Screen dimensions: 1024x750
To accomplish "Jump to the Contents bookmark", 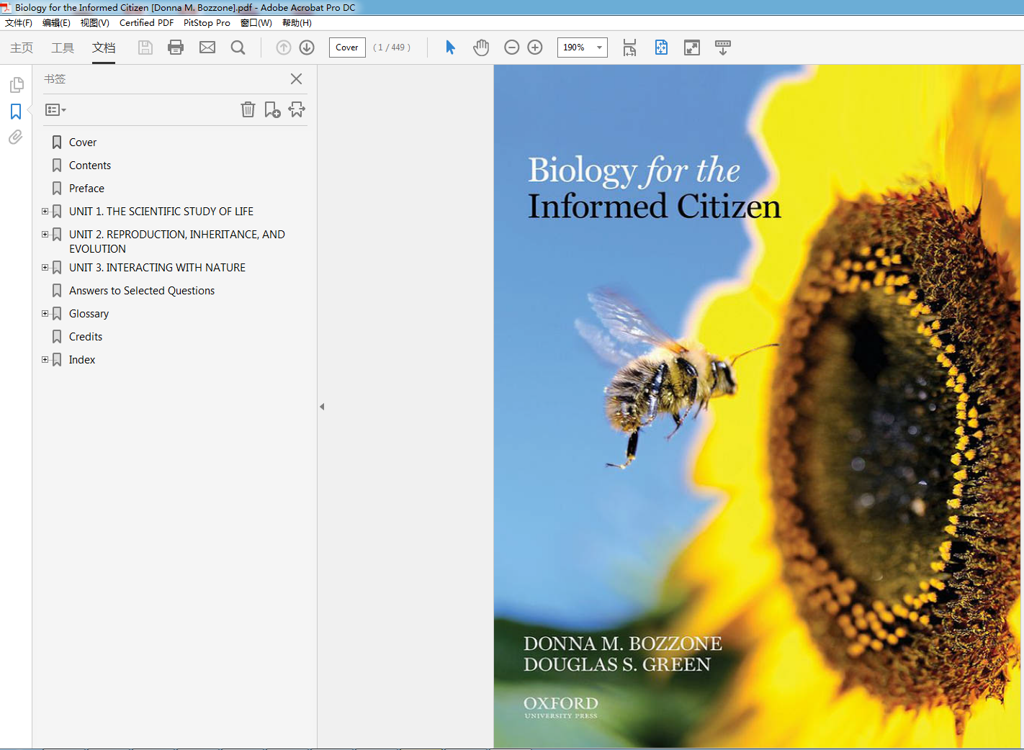I will [x=90, y=166].
